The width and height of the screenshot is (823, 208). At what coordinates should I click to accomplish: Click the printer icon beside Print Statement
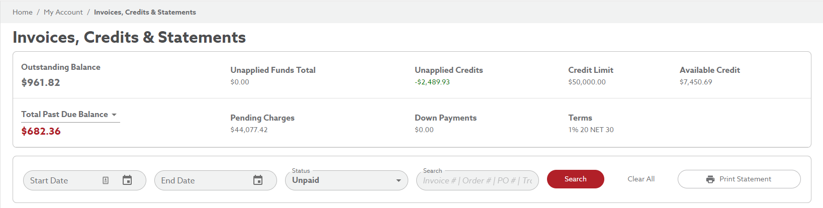coord(710,179)
